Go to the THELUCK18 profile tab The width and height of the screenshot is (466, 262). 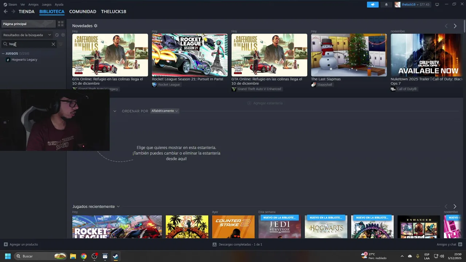114,12
